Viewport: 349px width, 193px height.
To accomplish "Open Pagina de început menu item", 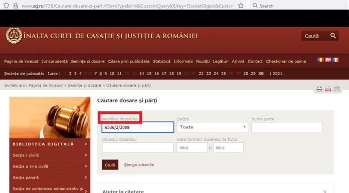I will (21, 61).
